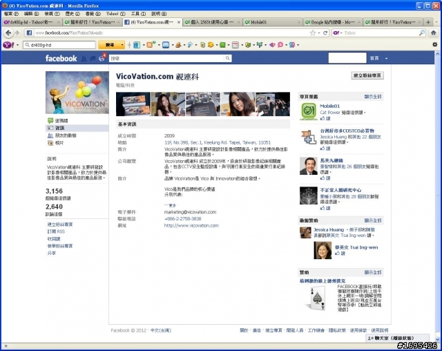Screen dimensions: 442x351
Task: Click the Yahoo toolbar search field with dr400g-hd
Action: [59, 45]
